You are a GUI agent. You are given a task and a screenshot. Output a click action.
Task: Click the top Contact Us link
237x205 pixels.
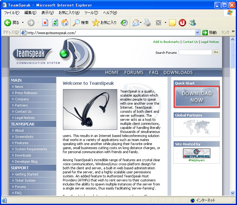190,42
